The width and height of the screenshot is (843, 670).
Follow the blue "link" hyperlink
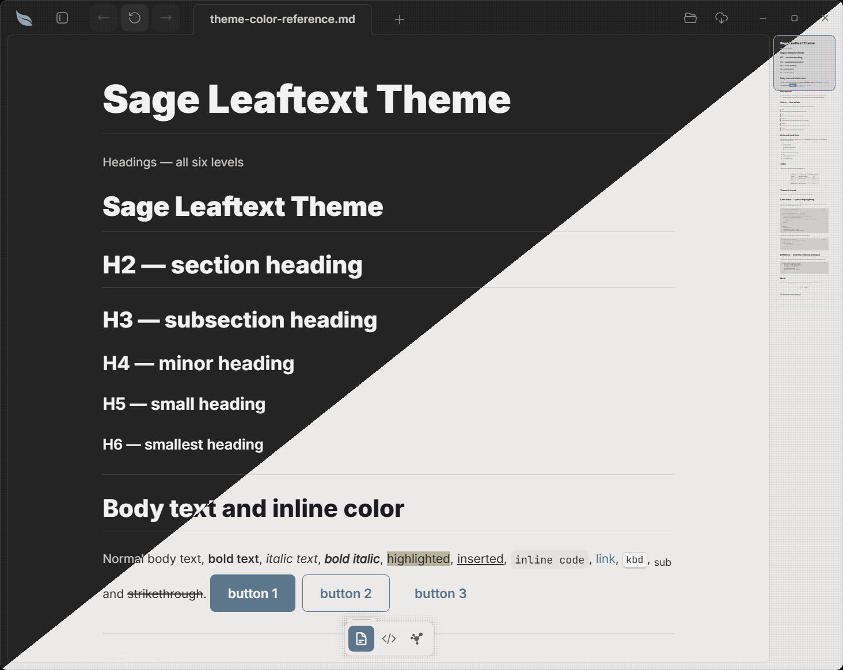pos(605,559)
